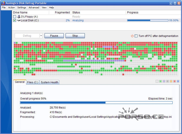Switch to the General tab
The image size is (182, 134).
click(19, 82)
